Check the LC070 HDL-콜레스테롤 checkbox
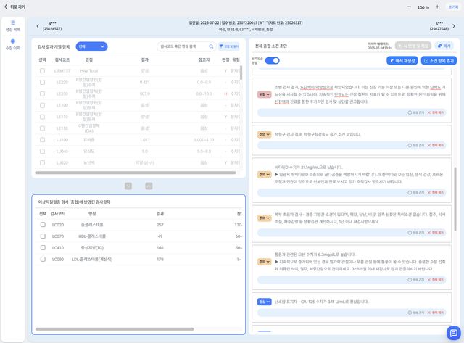 pyautogui.click(x=43, y=236)
